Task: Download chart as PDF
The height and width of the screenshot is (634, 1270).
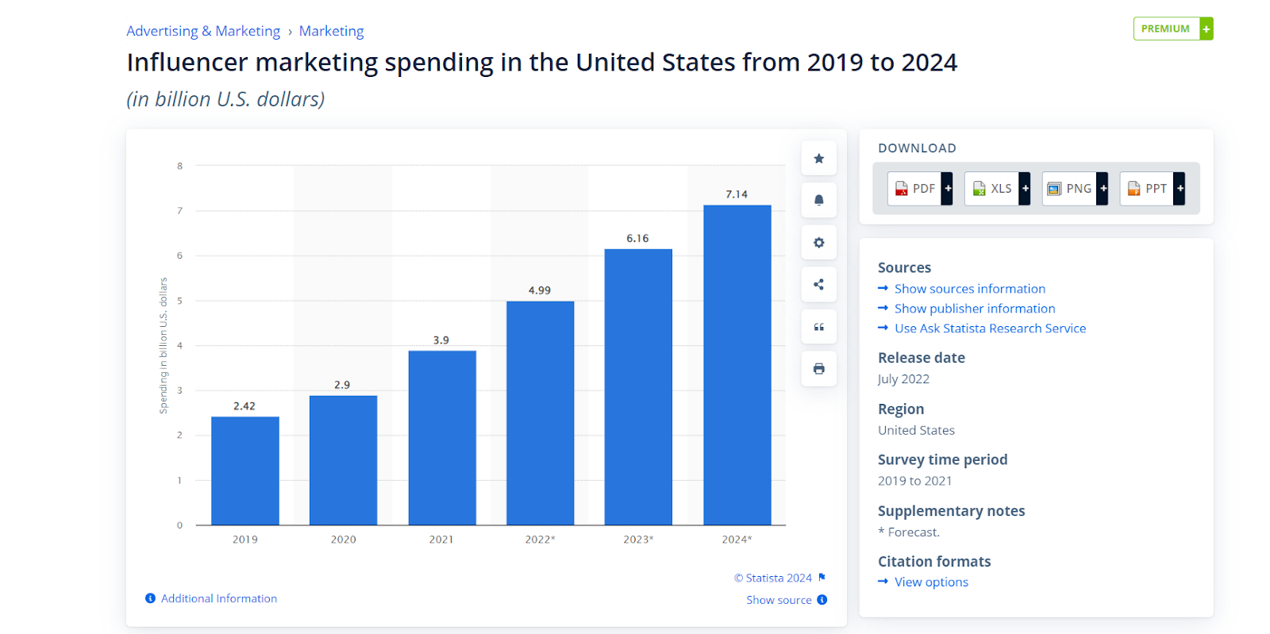Action: point(920,189)
